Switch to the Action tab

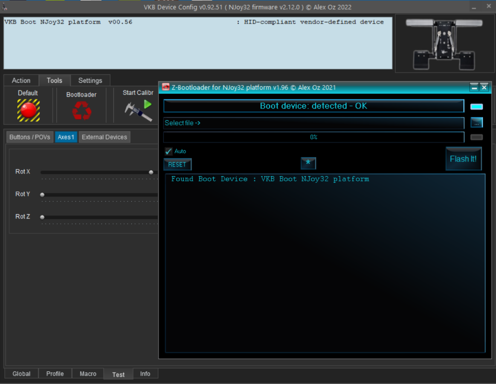point(21,80)
